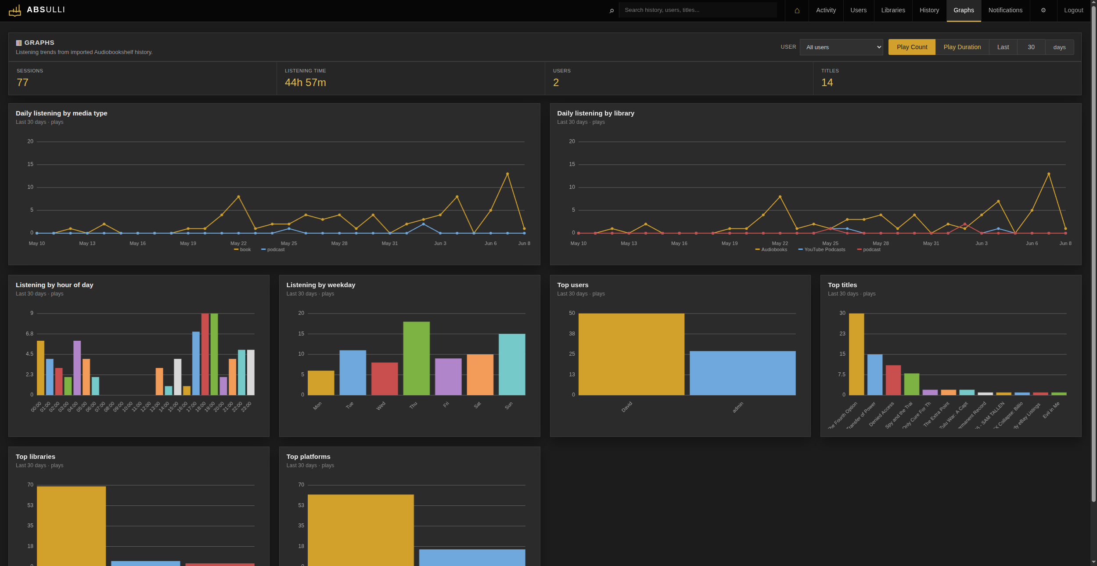Click the May 22 peak point on library chart
The image size is (1097, 566).
point(780,197)
